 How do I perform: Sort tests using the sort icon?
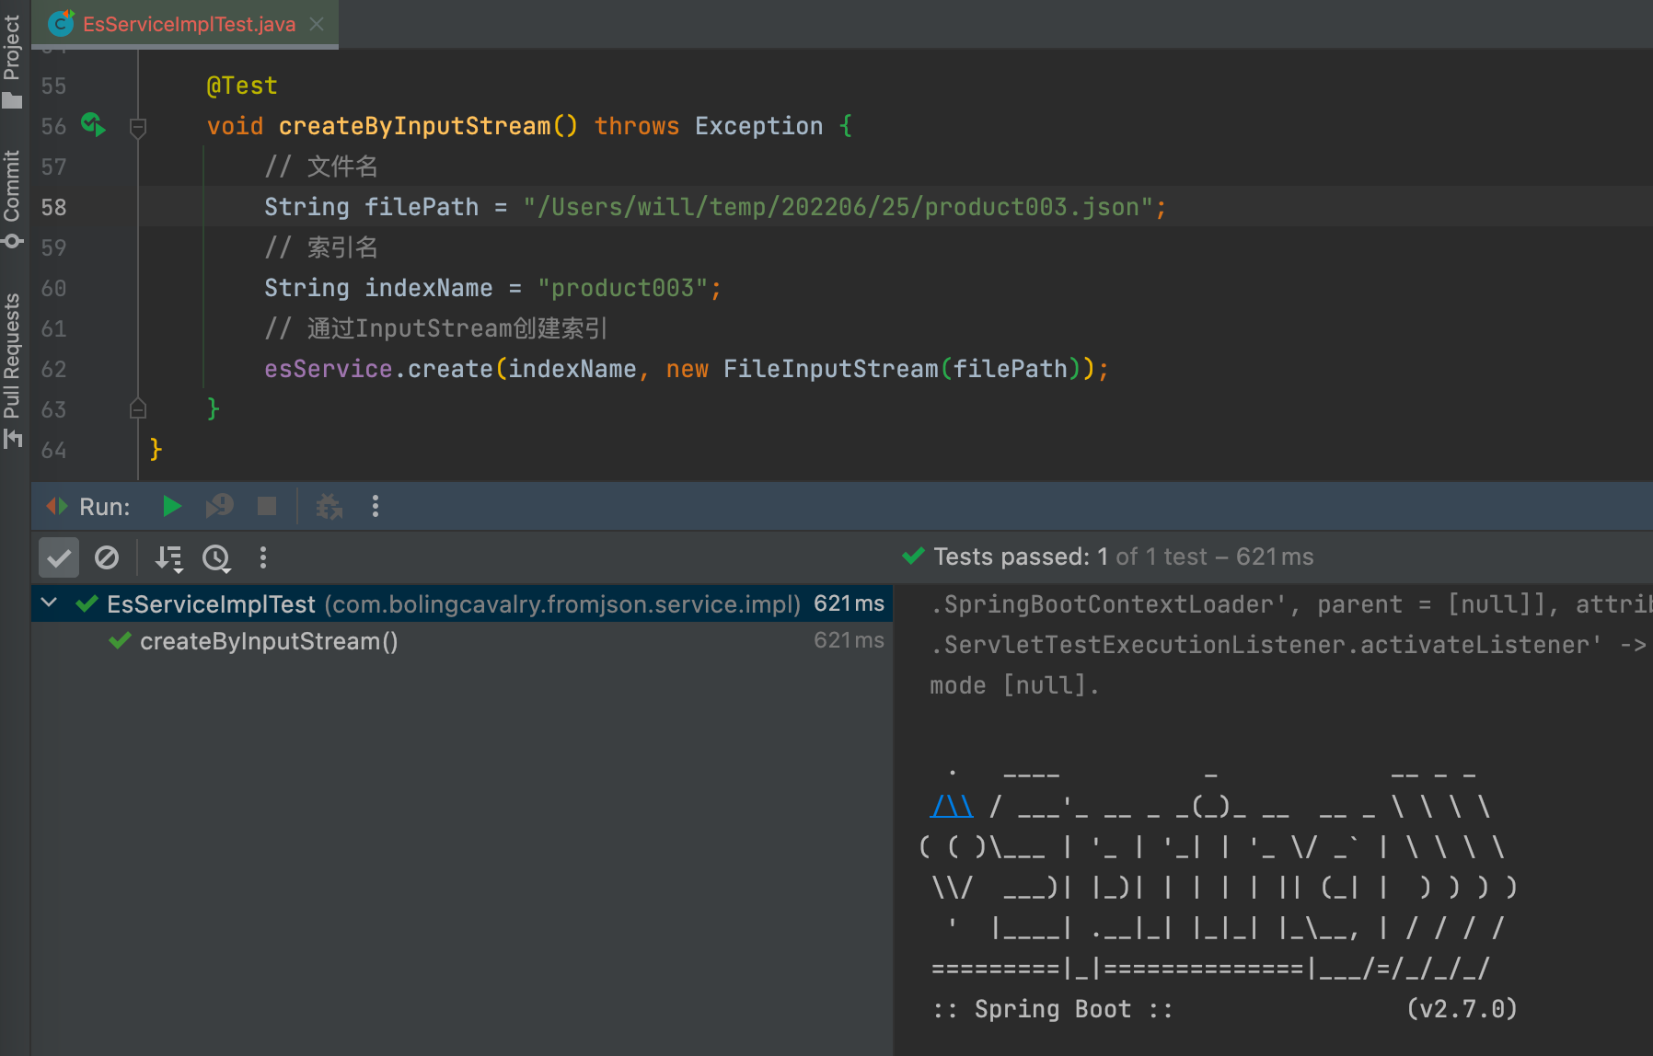click(168, 558)
